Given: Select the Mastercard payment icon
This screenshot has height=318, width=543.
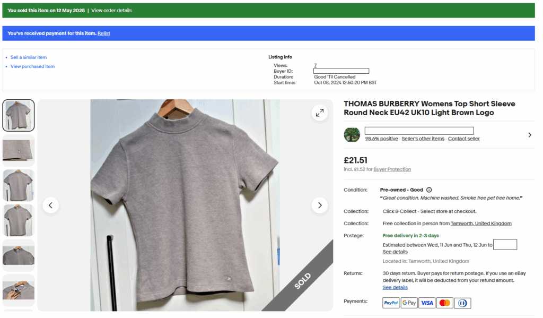Looking at the screenshot, I should tap(445, 303).
